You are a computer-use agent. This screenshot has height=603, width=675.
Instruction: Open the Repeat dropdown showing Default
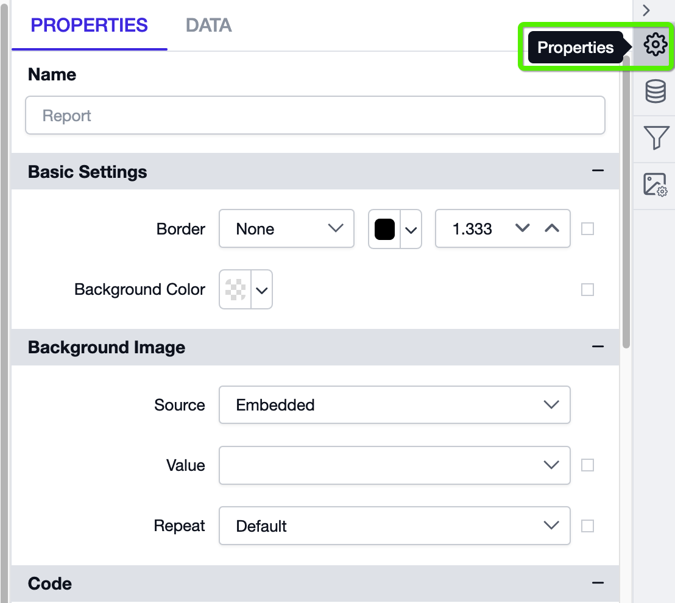[395, 526]
